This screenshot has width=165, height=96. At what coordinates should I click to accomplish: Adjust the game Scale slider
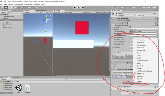[89, 12]
